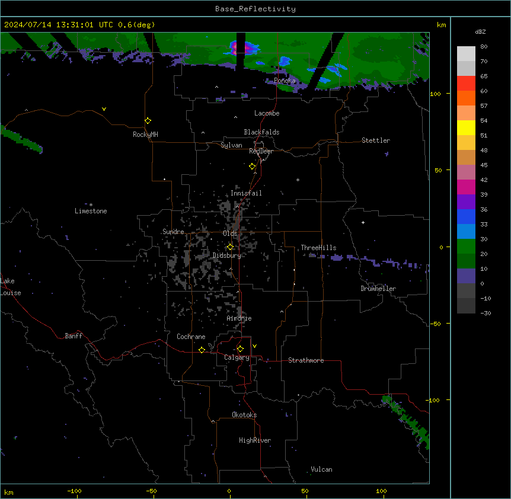Click the RockyMH label
The height and width of the screenshot is (499, 511).
[x=145, y=135]
